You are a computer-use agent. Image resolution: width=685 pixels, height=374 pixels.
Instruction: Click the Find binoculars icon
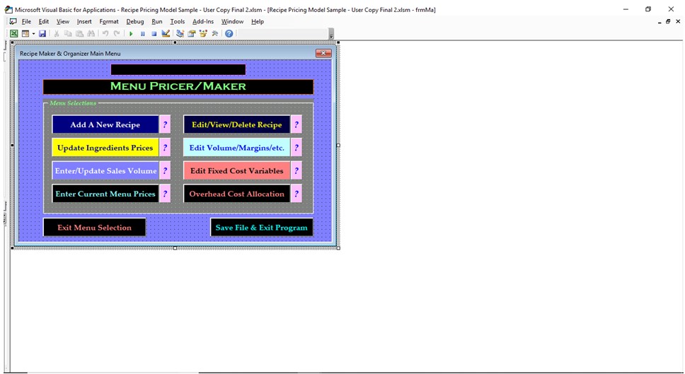pos(91,33)
